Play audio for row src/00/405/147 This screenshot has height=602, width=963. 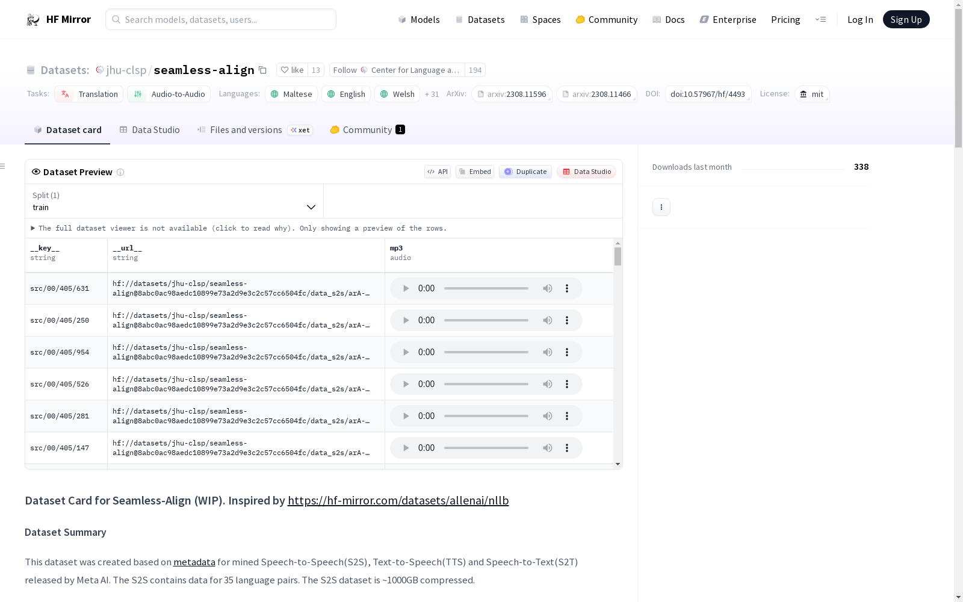406,448
